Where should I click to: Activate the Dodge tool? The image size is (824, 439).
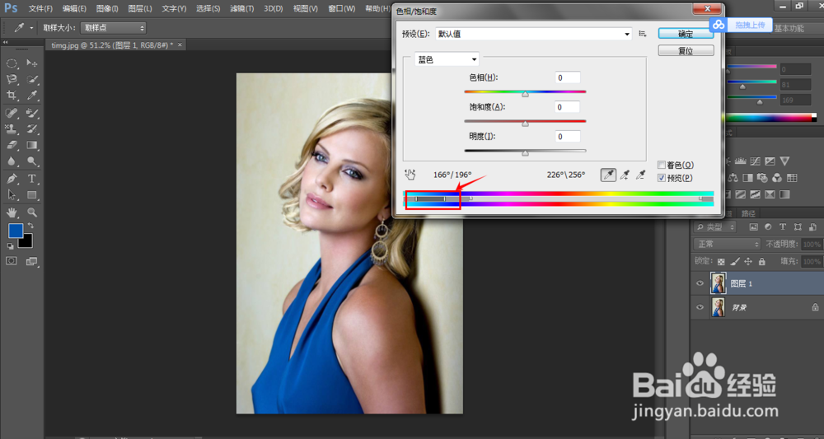click(32, 161)
